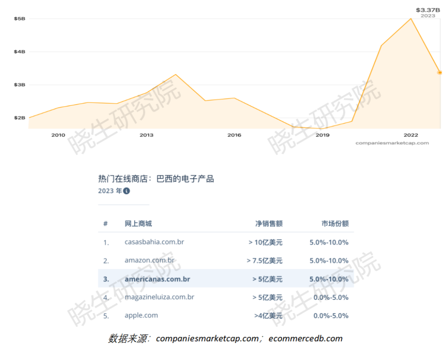Click the 2023 年 subtitle text
448x345 pixels.
pos(110,191)
